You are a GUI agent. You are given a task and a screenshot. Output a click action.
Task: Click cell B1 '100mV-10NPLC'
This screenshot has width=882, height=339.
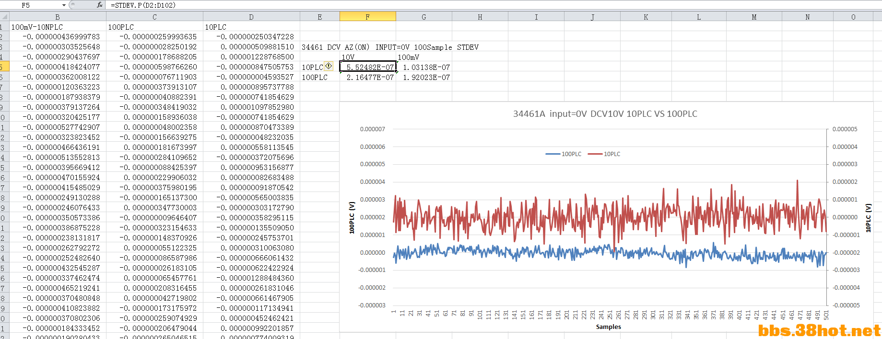tap(58, 27)
